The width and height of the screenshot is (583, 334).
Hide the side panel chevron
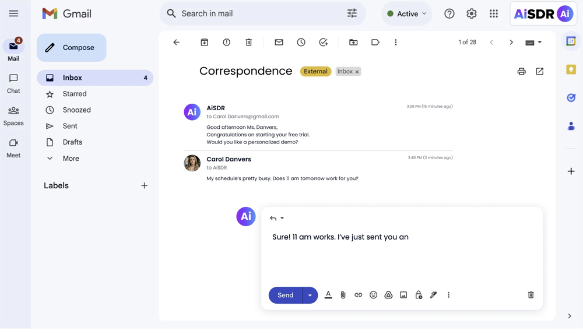click(x=569, y=316)
